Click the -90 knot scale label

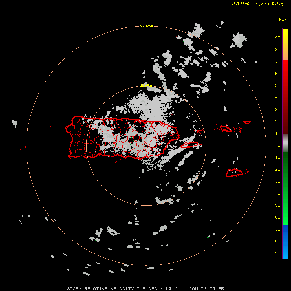[x=276, y=253]
